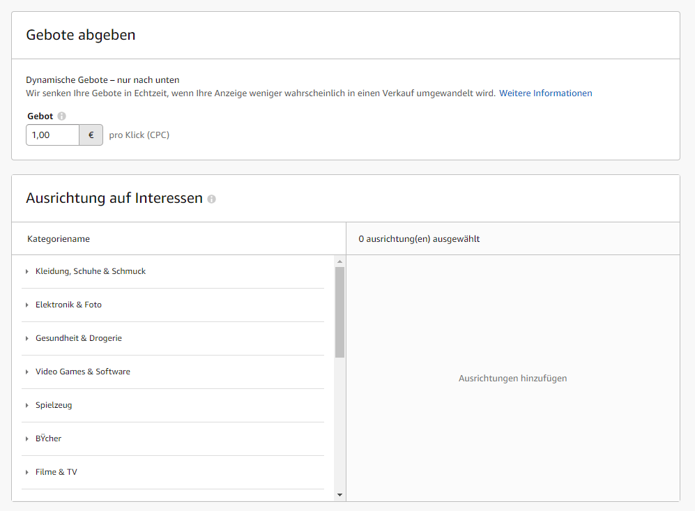Expand the Spielzeug category arrow
The width and height of the screenshot is (695, 511).
pos(27,405)
